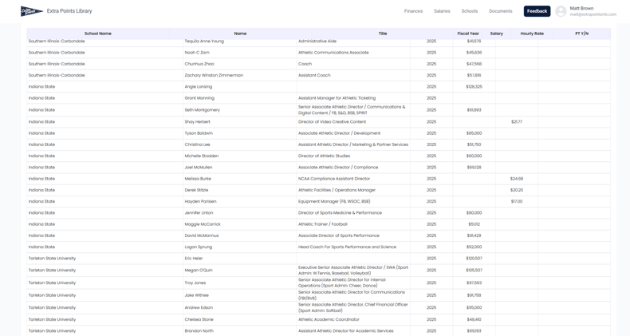Sort by School Name column header

coord(97,34)
